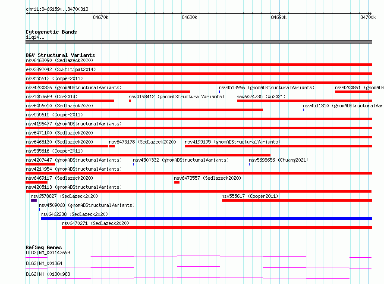This screenshot has height=284, width=384.
Task: Open nsv4207447 gnomAD variant label
Action: coord(74,160)
